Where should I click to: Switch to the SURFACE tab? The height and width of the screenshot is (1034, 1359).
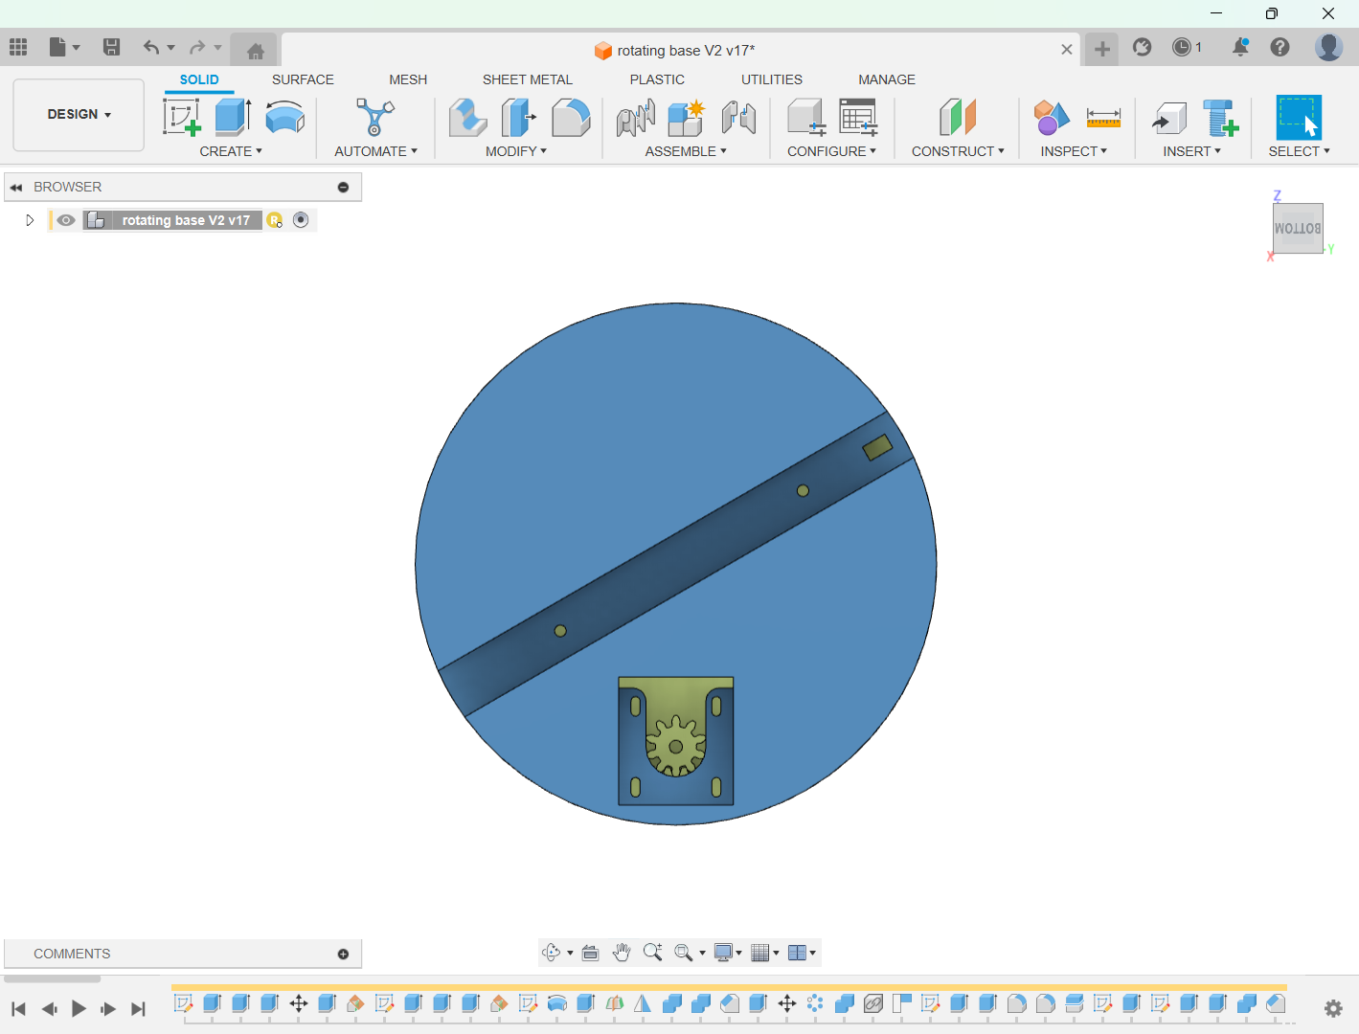(x=303, y=79)
